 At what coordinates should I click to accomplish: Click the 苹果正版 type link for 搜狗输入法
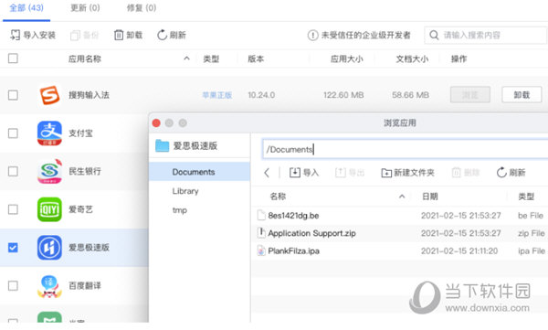coord(217,95)
